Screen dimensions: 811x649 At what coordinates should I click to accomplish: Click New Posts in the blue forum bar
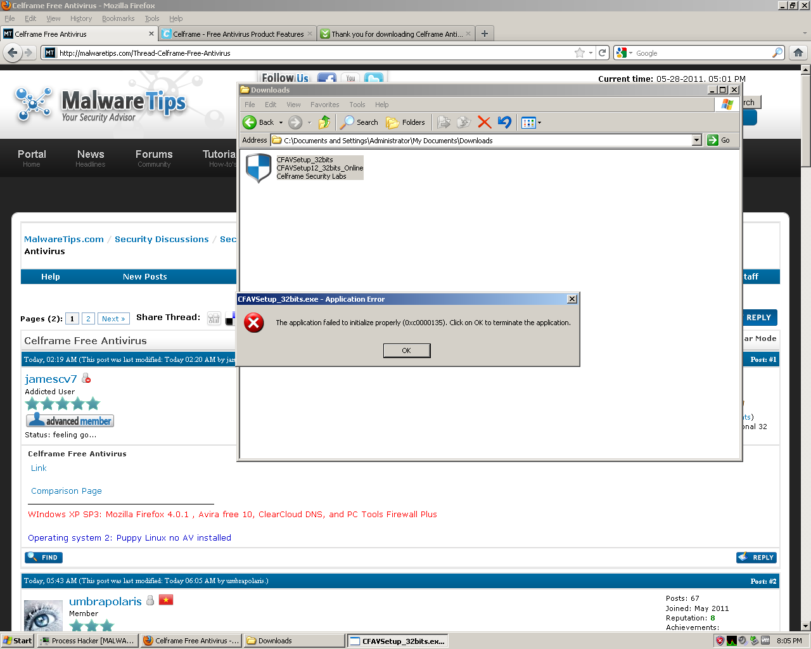tap(145, 276)
